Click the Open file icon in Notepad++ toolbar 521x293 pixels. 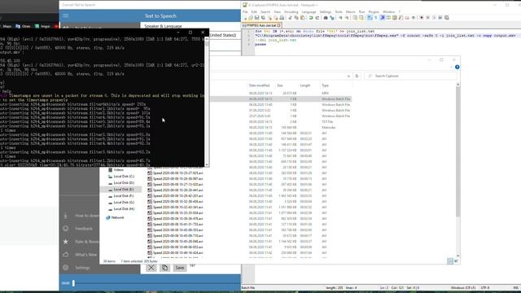click(251, 18)
